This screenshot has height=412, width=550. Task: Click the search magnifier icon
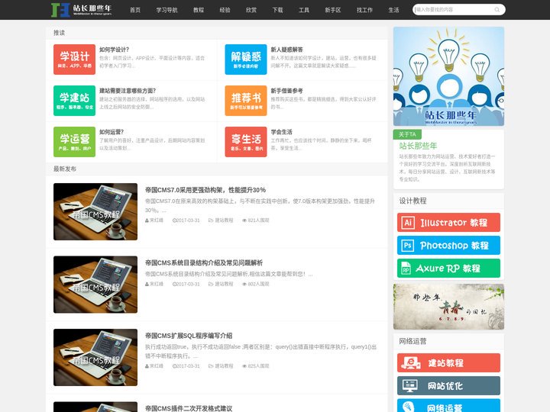[497, 10]
